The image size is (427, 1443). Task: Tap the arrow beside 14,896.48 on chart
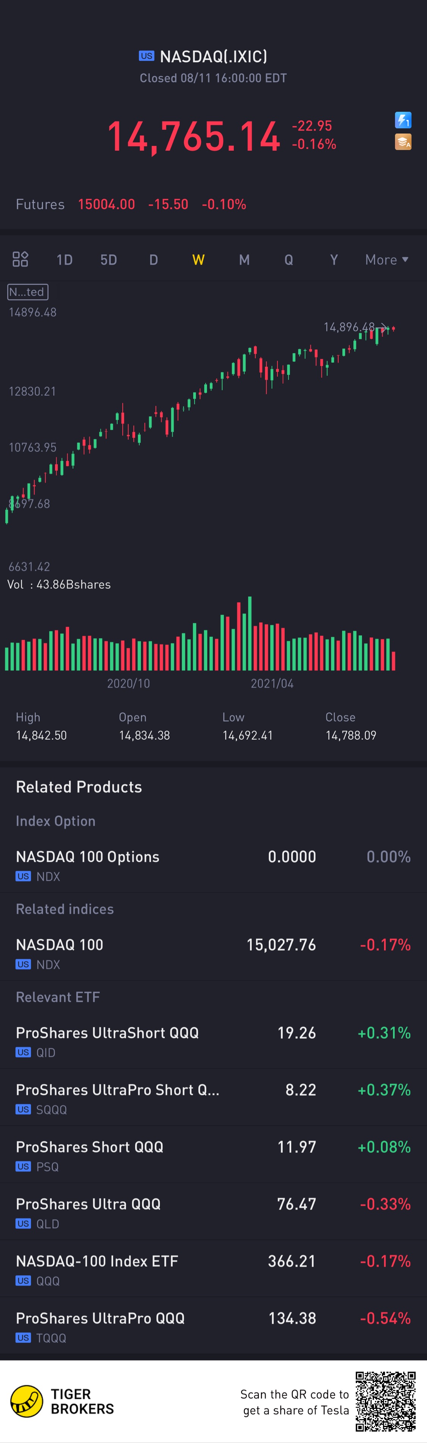[x=384, y=327]
